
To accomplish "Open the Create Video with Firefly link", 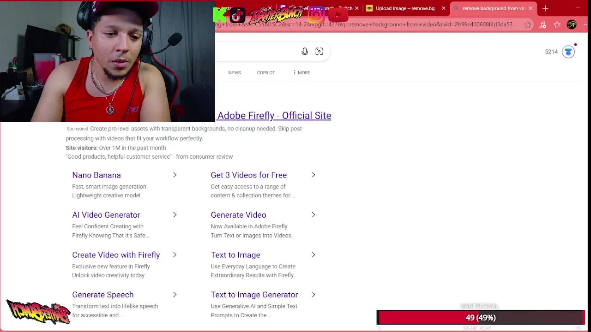I will pyautogui.click(x=116, y=255).
